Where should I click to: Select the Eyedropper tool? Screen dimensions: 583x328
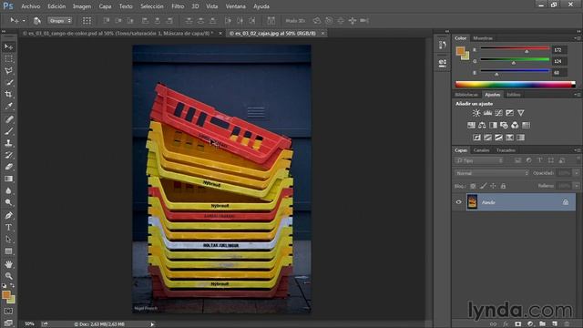point(8,106)
